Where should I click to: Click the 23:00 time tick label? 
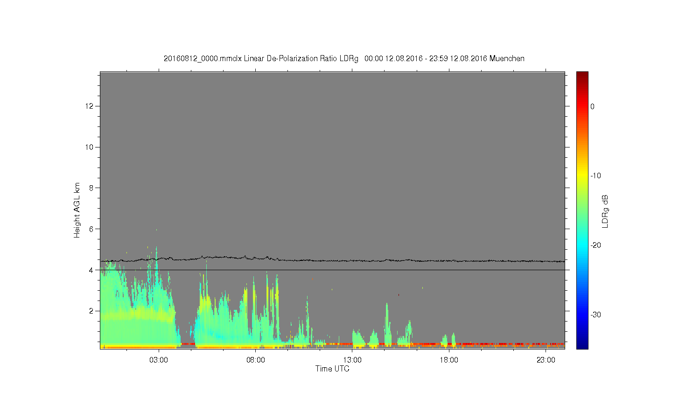(x=546, y=360)
